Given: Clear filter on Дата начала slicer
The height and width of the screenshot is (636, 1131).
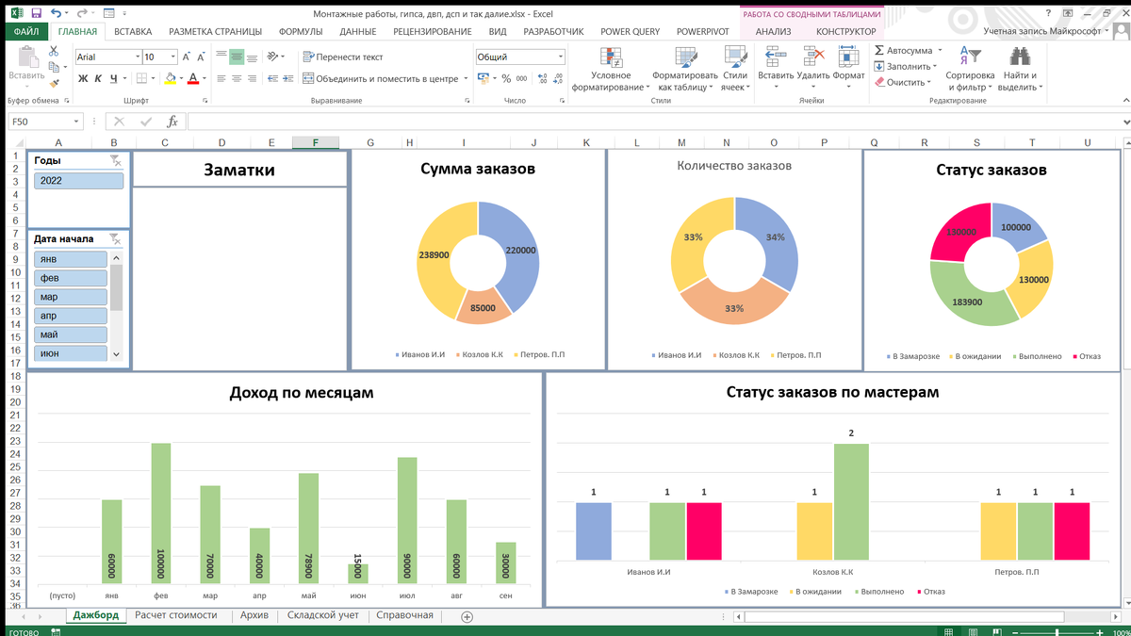Looking at the screenshot, I should coord(114,239).
